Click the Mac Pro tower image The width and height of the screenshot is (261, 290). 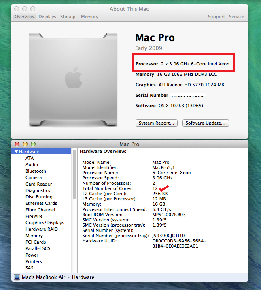[73, 80]
